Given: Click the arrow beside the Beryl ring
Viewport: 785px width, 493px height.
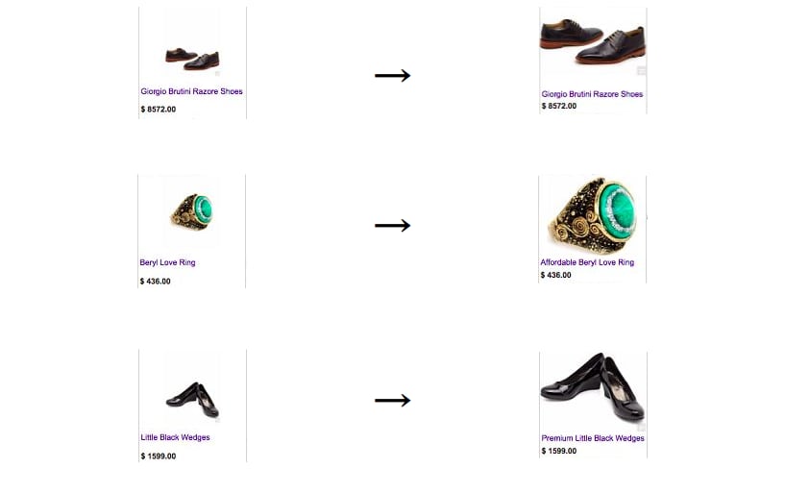Looking at the screenshot, I should (392, 226).
